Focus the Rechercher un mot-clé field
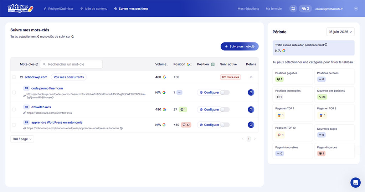The image size is (365, 192). pyautogui.click(x=71, y=64)
